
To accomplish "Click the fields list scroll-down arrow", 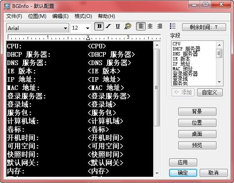I will (x=219, y=82).
